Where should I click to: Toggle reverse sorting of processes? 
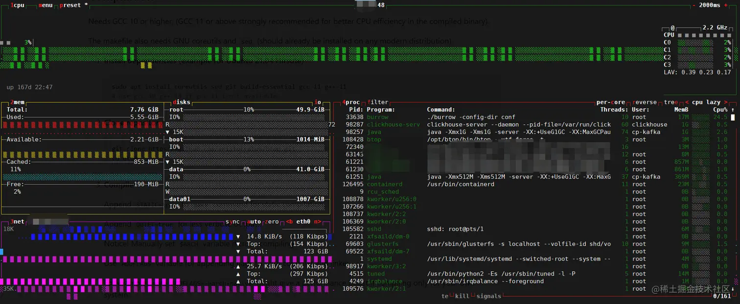coord(645,102)
